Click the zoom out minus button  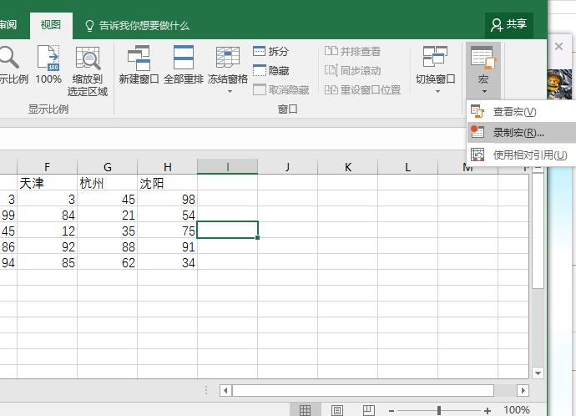tap(392, 410)
